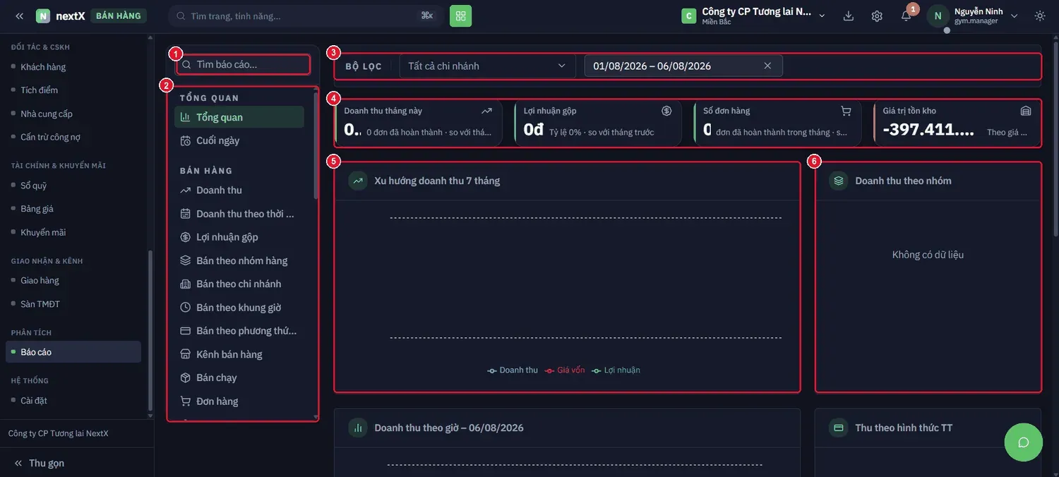Expand the Nguyễn Ninh user menu chevron
The height and width of the screenshot is (477, 1059).
coord(1015,16)
